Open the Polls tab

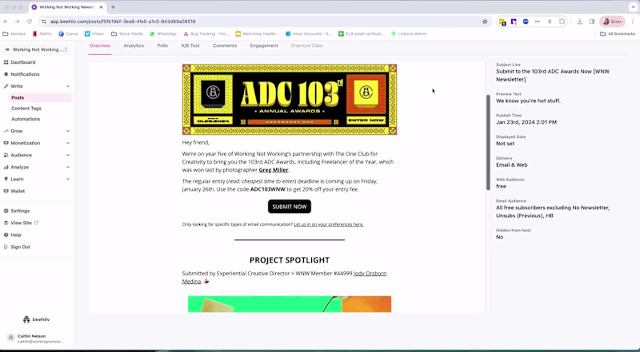point(162,45)
